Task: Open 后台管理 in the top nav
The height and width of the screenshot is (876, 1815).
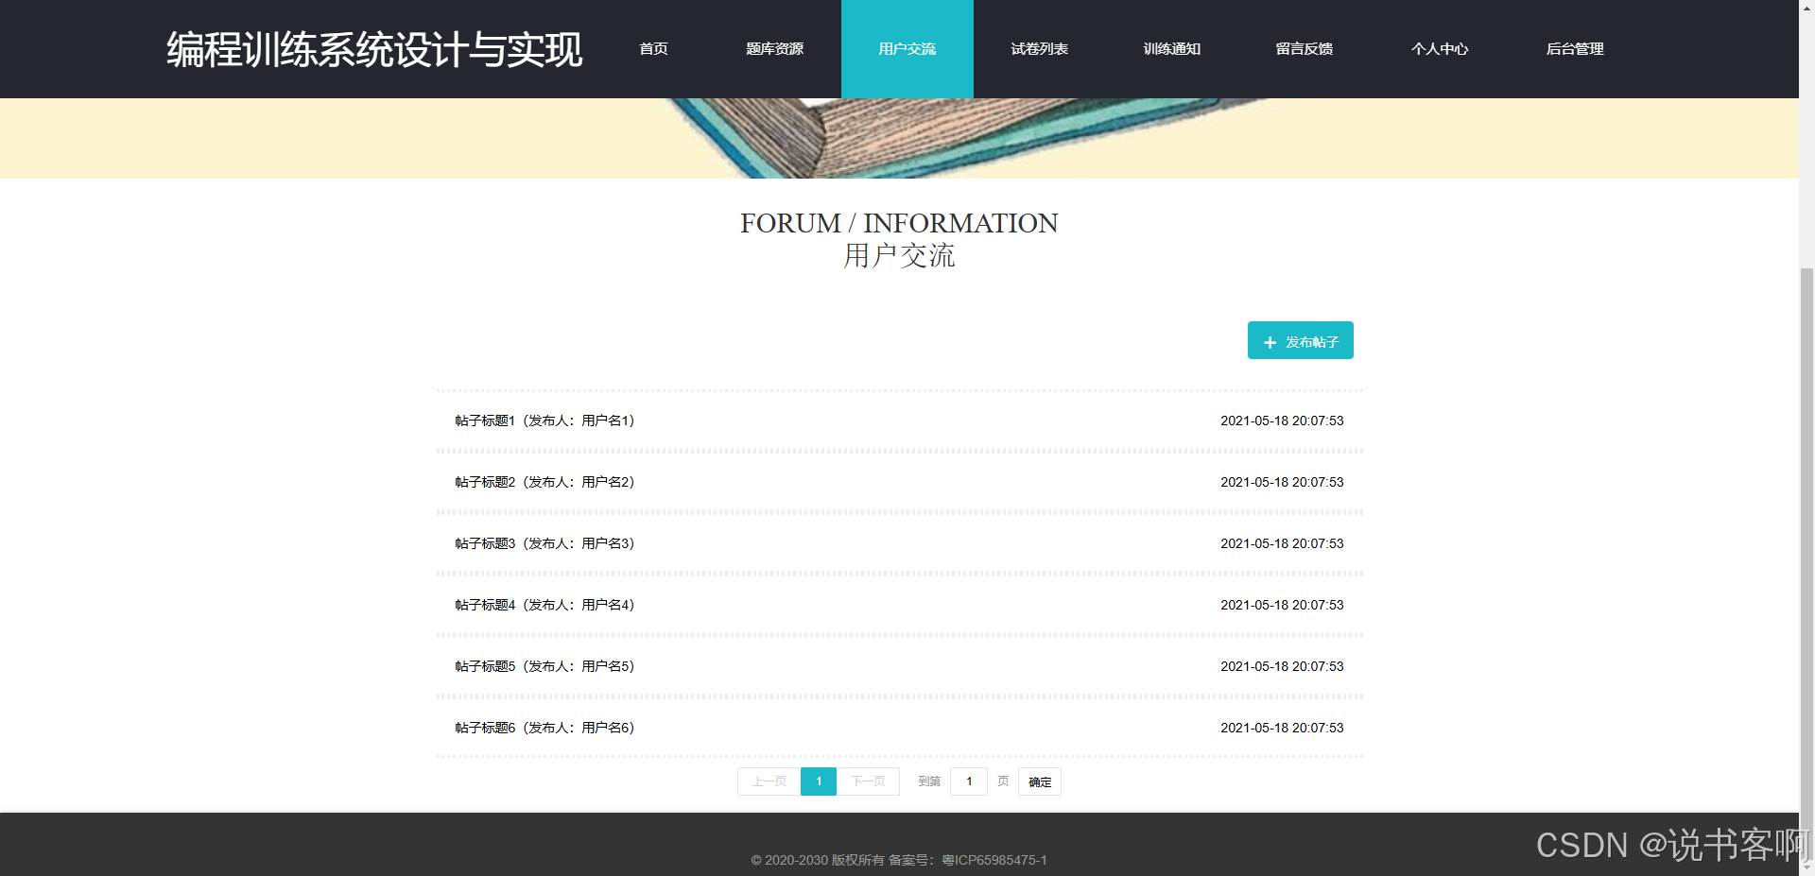Action: 1575,49
